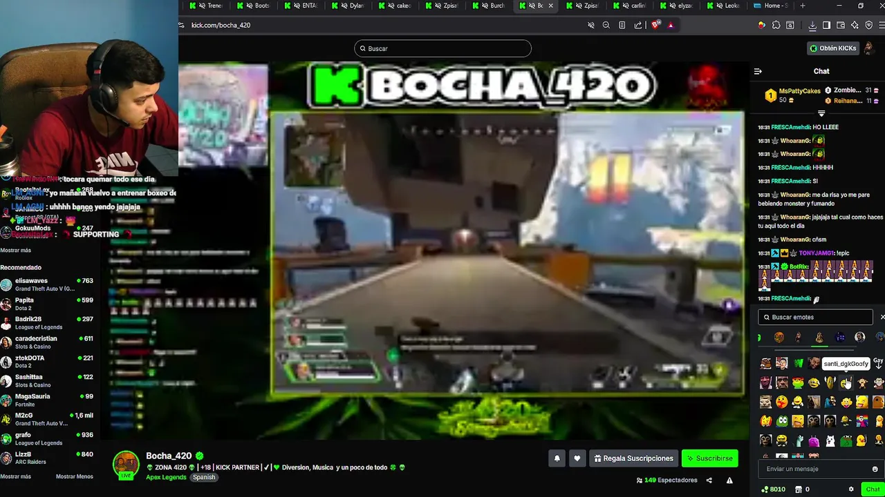Open the browser extensions puzzle icon

[776, 25]
